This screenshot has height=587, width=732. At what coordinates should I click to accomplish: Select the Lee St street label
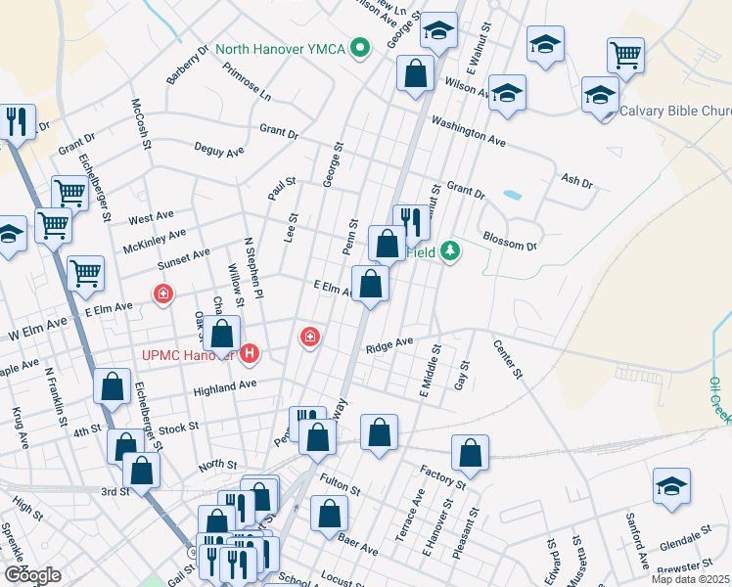291,228
